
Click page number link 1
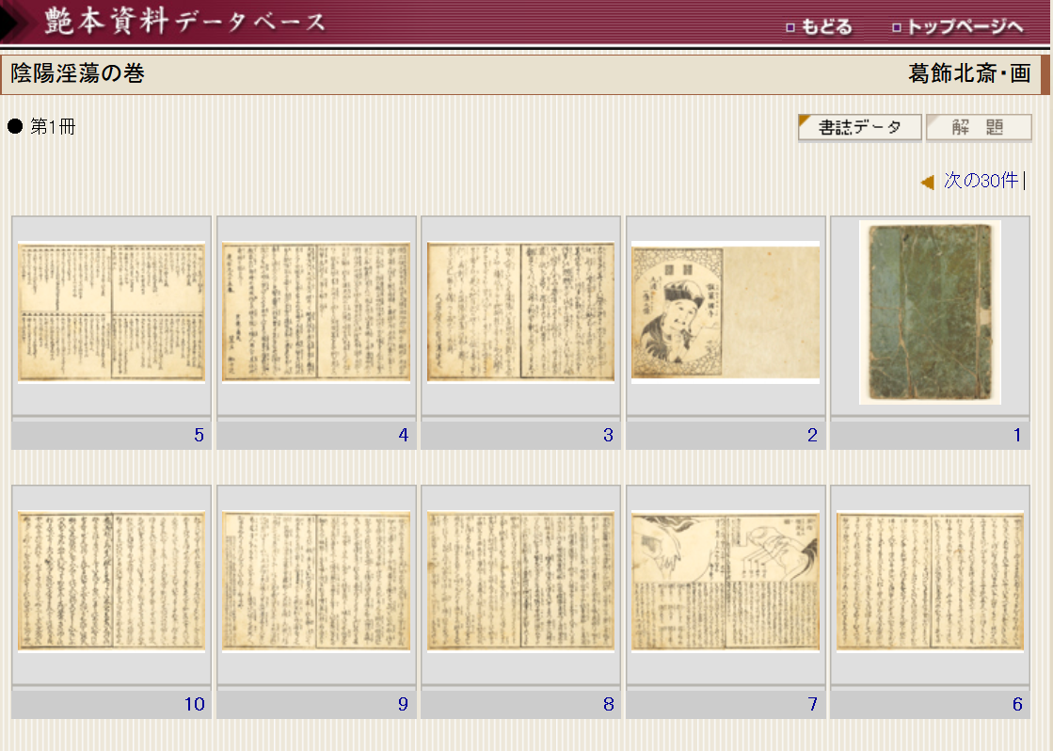(x=1016, y=436)
